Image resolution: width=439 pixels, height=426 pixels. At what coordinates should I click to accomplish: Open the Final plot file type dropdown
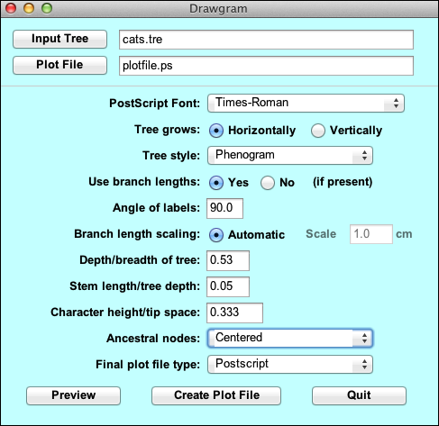pyautogui.click(x=290, y=364)
